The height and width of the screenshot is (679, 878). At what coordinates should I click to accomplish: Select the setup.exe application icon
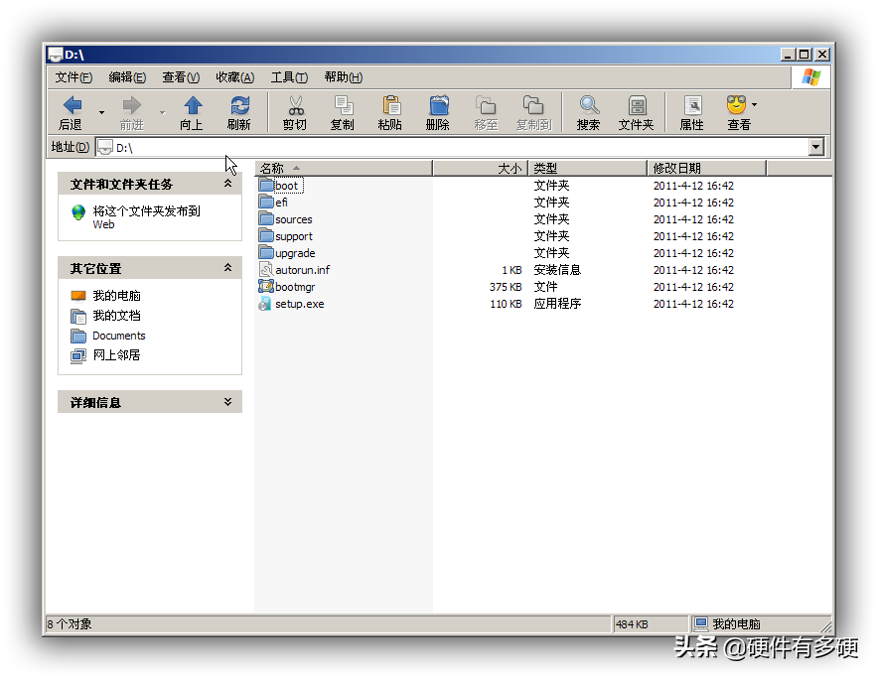(265, 304)
